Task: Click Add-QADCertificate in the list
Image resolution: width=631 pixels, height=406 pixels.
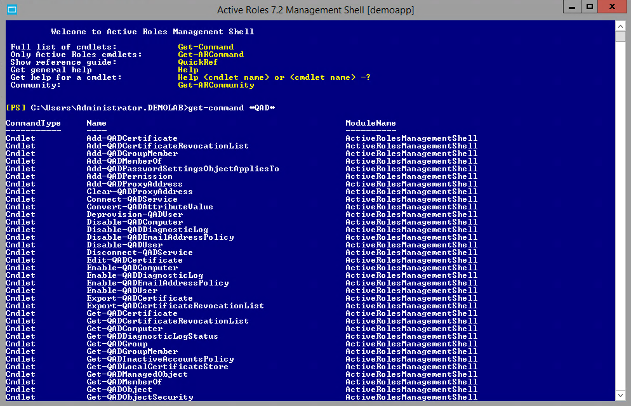Action: pos(132,138)
